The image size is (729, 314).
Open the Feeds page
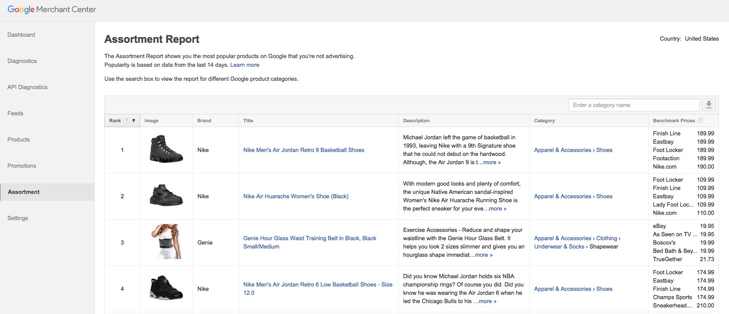[x=15, y=114]
